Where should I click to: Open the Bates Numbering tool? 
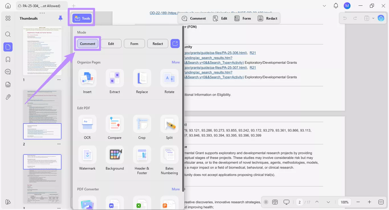click(x=169, y=158)
